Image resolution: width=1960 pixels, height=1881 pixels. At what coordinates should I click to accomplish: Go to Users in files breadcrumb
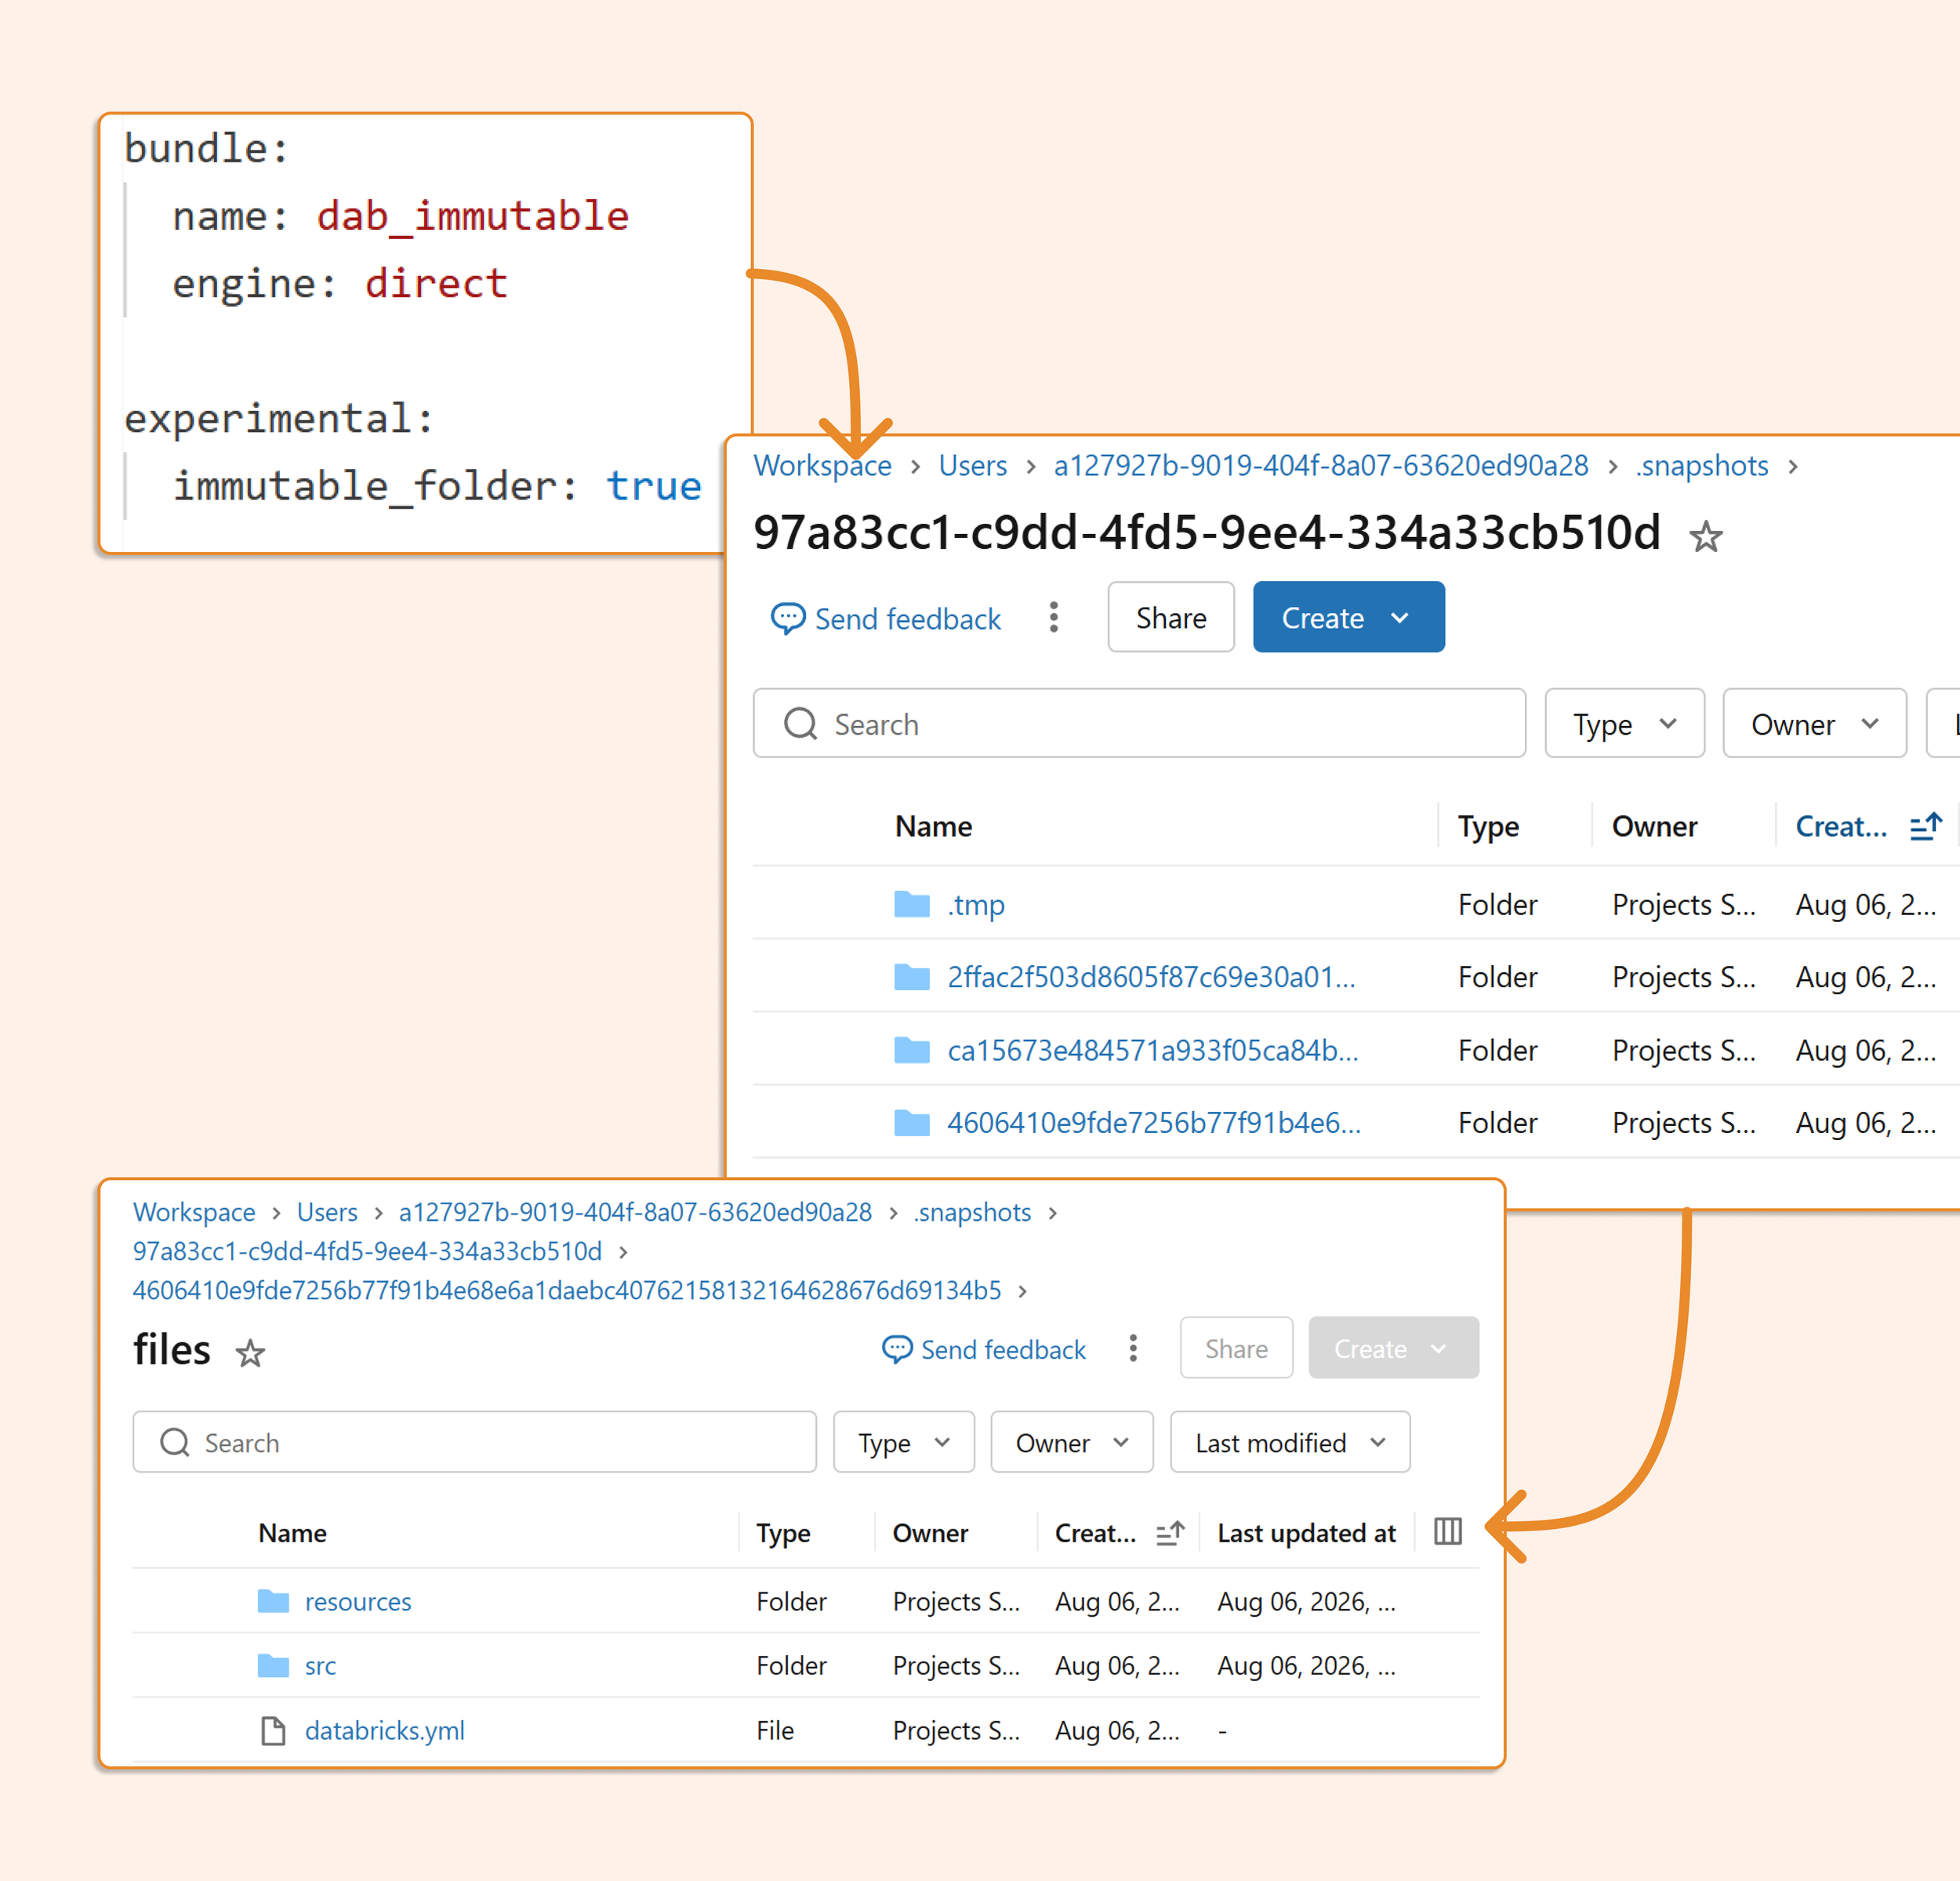coord(327,1212)
